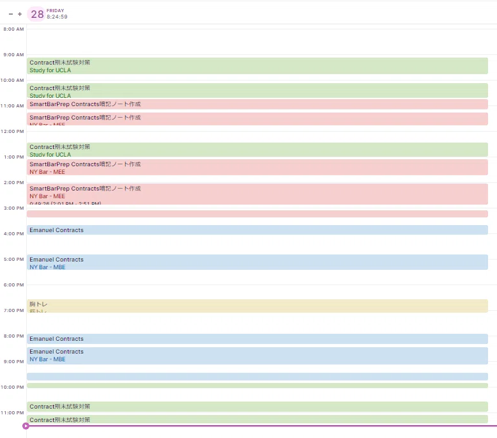The height and width of the screenshot is (438, 497).
Task: Open Emanuel Contracts event at 5:00 PM
Action: point(257,262)
